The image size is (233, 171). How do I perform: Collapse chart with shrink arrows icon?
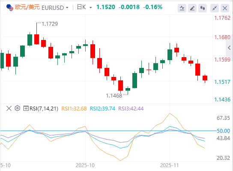click(x=215, y=8)
